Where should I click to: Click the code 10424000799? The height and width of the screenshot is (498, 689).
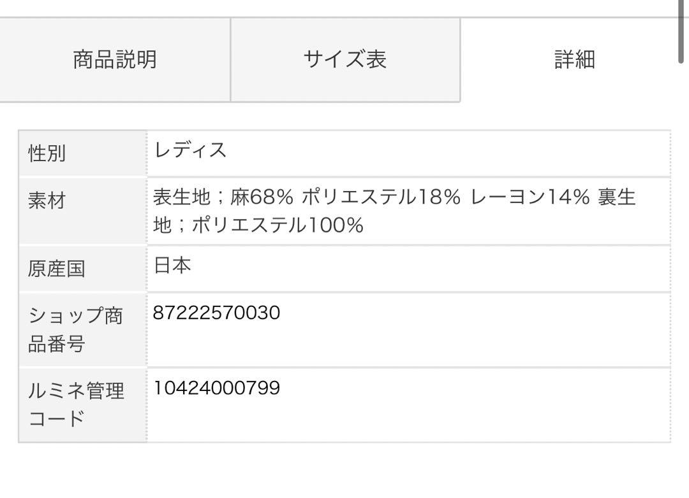click(216, 388)
